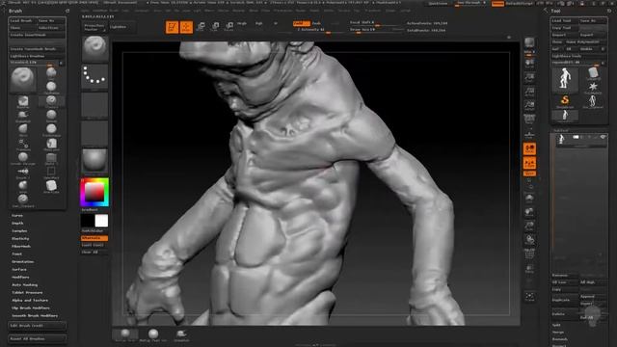Expand the Samples brush section
Screen dimensions: 617x347
(19, 231)
